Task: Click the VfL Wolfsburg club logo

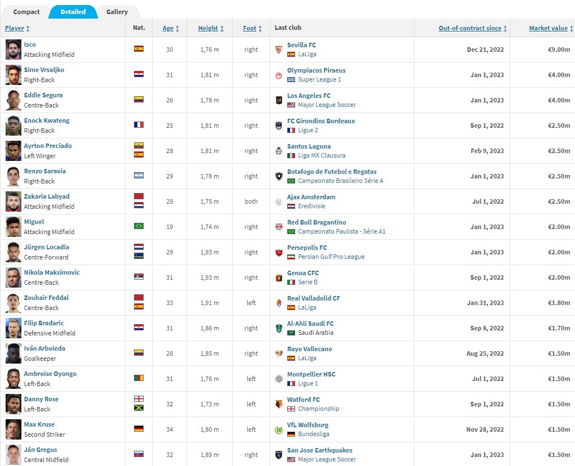Action: (x=278, y=429)
